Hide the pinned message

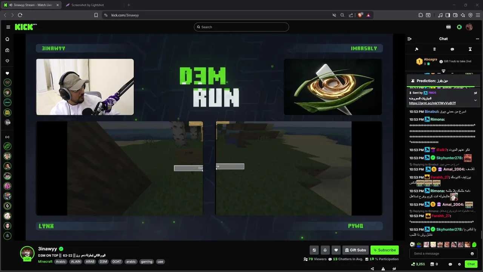[475, 93]
